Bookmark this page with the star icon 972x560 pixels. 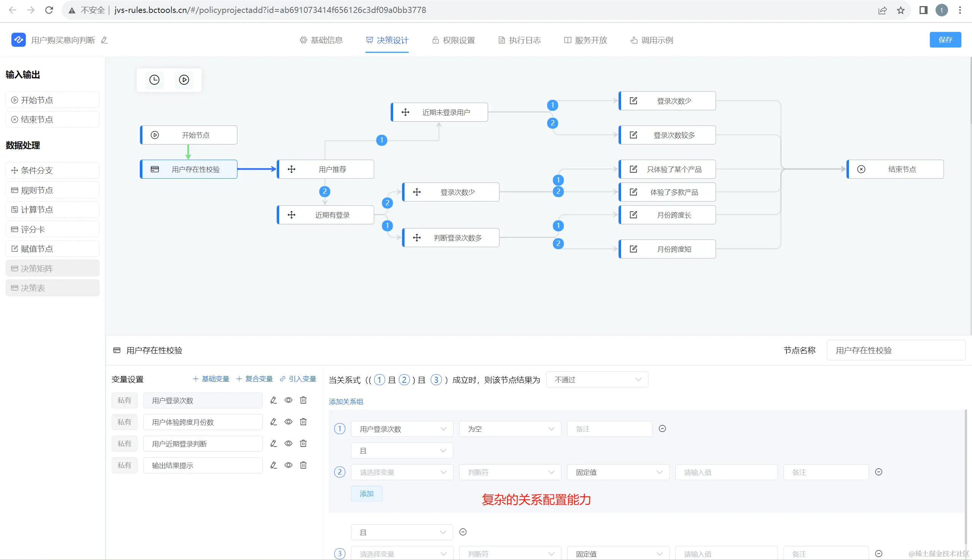tap(901, 10)
